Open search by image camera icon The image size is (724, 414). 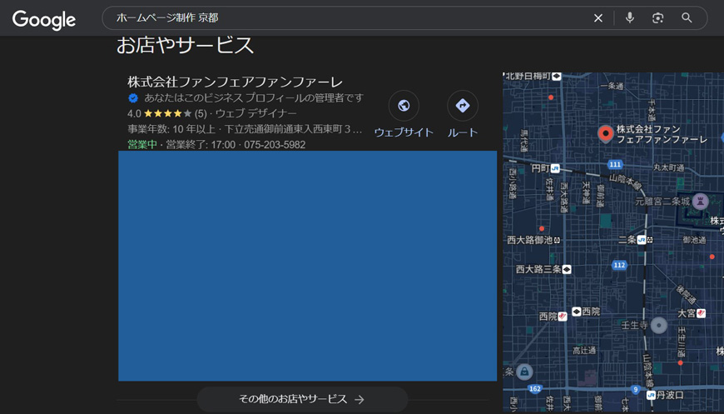pyautogui.click(x=657, y=18)
